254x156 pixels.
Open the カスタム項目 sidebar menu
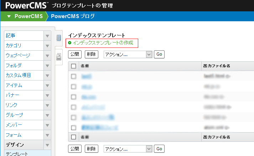tap(24, 76)
